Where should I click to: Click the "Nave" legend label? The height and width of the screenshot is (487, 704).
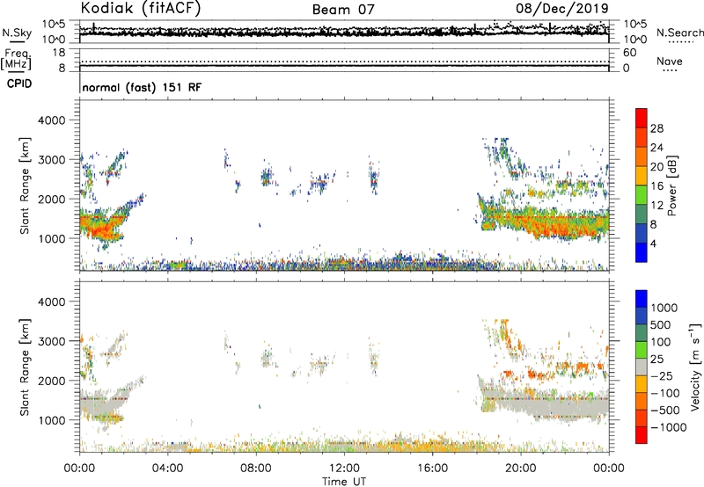coord(670,61)
